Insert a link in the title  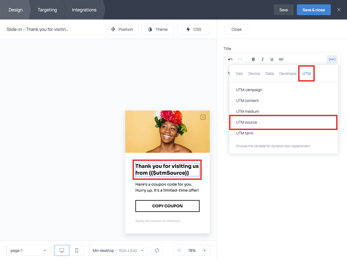tap(281, 59)
